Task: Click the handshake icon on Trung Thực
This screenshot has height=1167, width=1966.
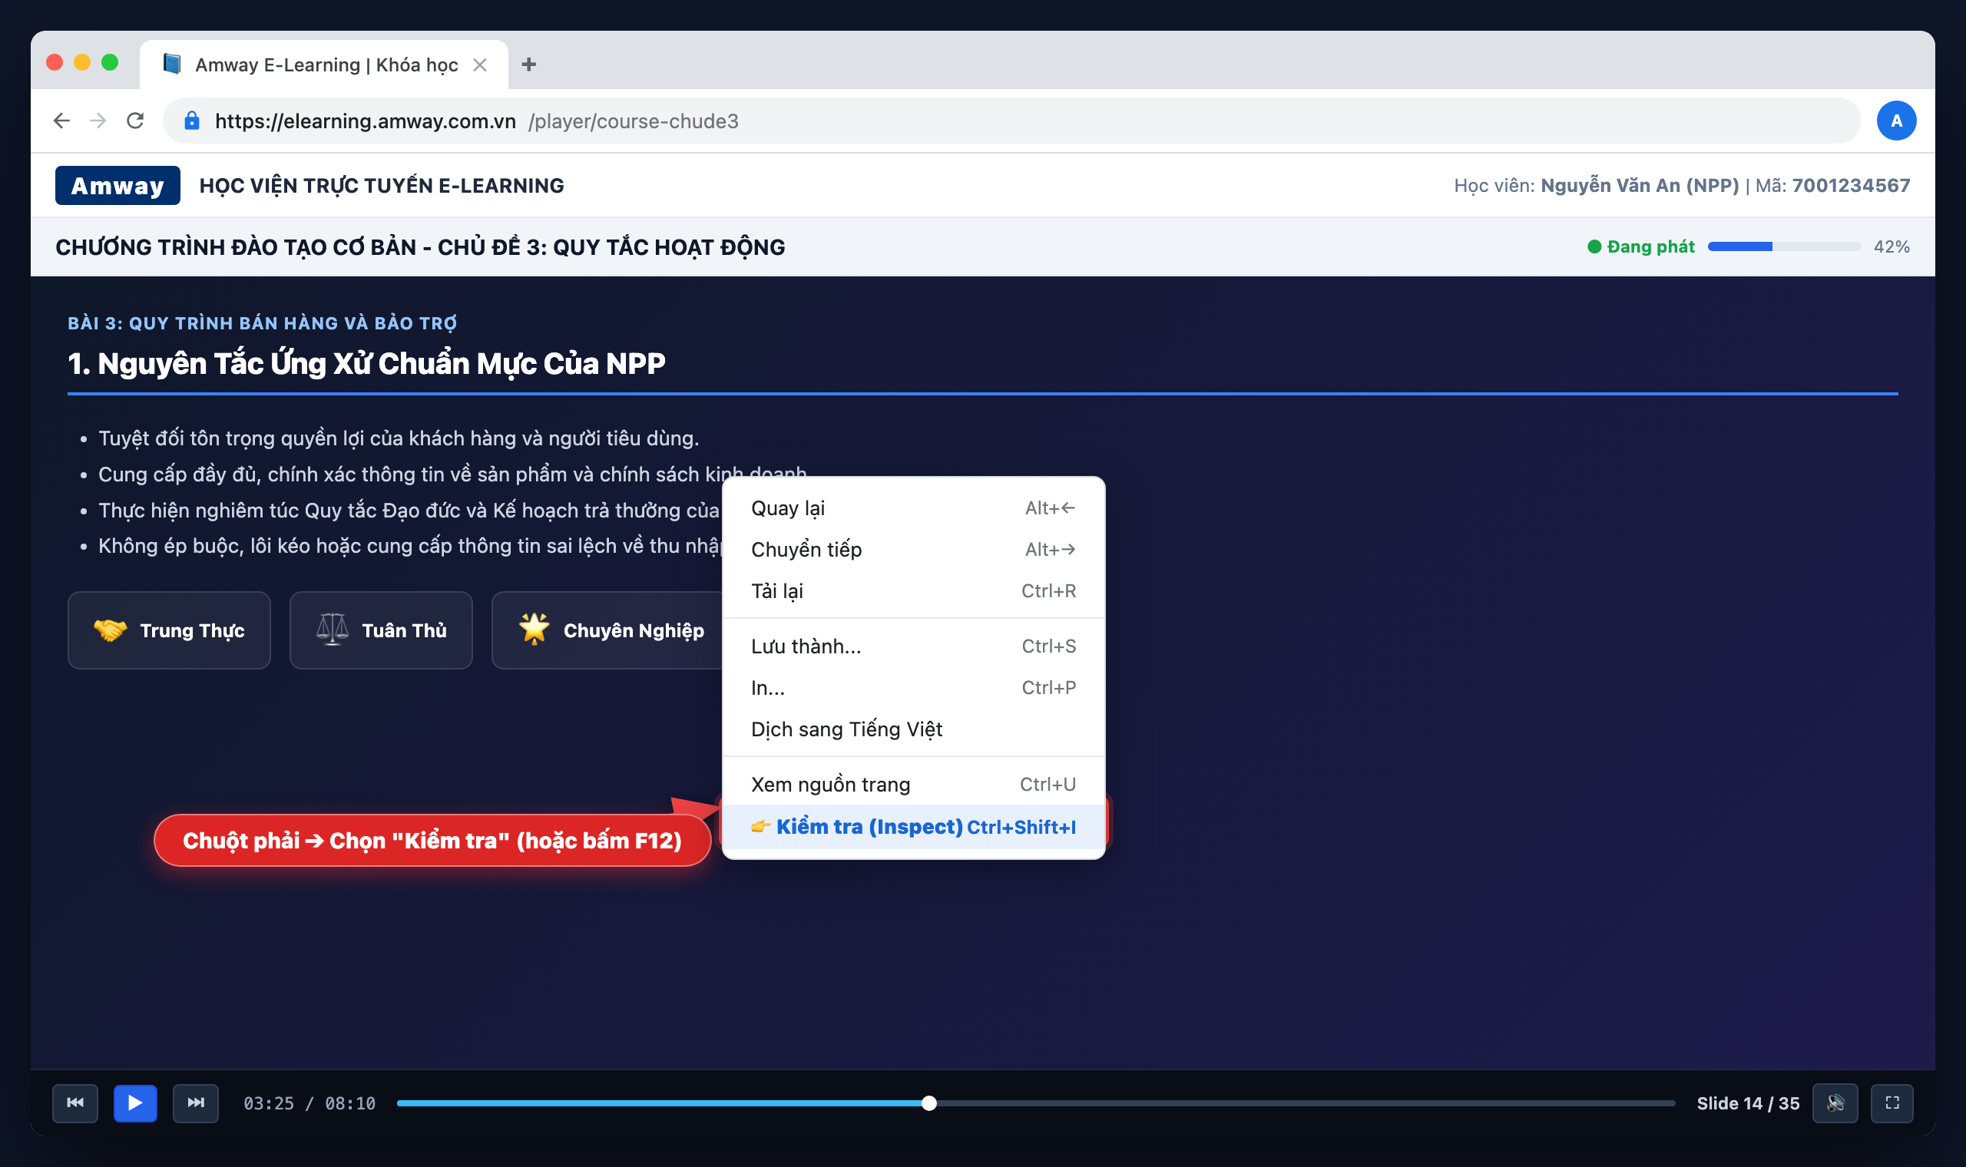Action: click(110, 630)
